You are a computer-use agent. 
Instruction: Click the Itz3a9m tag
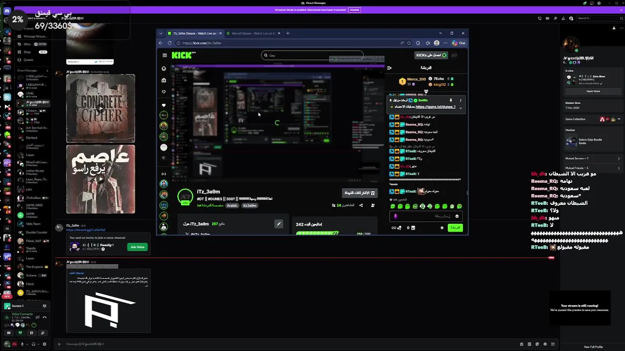coord(250,205)
